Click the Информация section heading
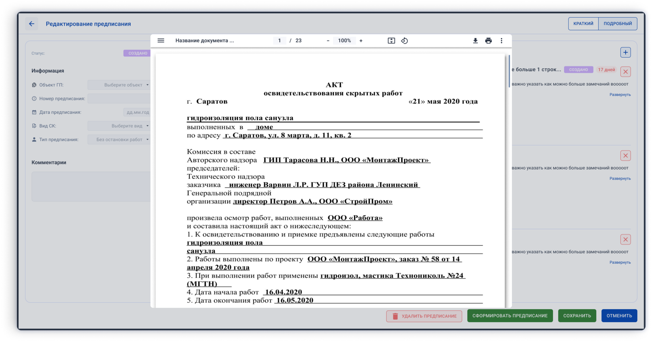This screenshot has height=342, width=652. [48, 71]
